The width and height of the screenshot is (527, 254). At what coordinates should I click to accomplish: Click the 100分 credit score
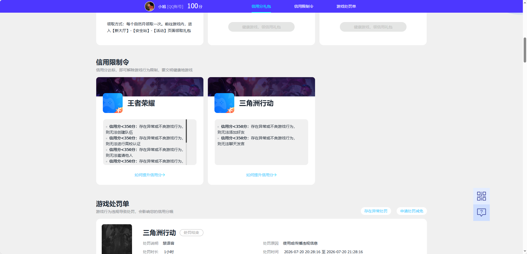(195, 6)
